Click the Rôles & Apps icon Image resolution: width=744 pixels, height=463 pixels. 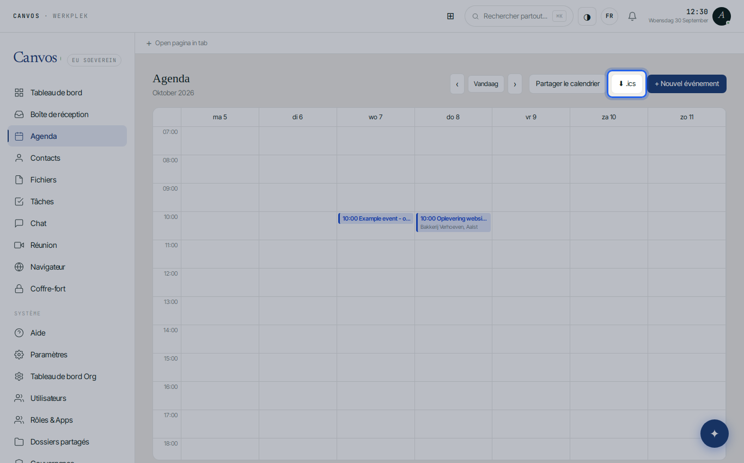pyautogui.click(x=19, y=420)
